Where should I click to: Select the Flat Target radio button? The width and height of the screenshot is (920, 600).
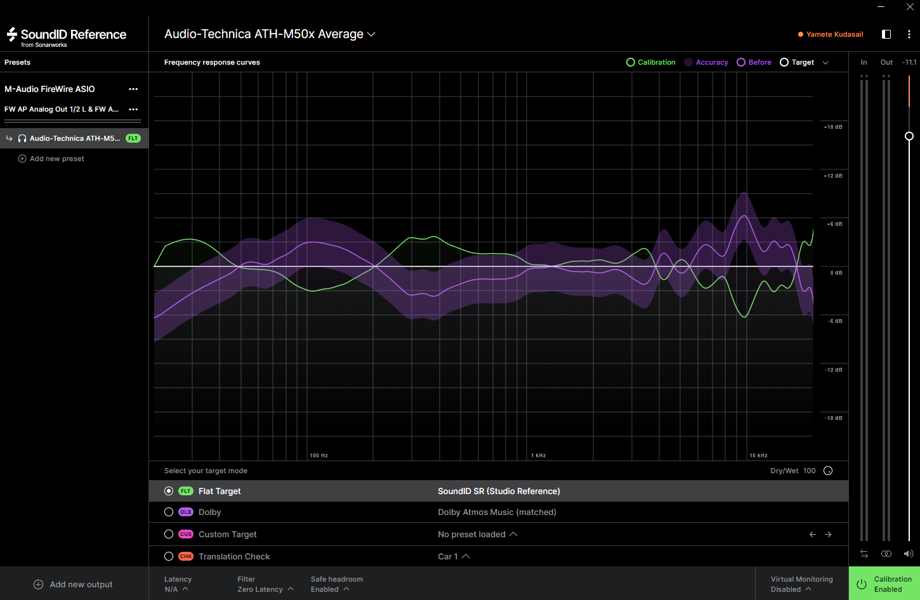(169, 491)
